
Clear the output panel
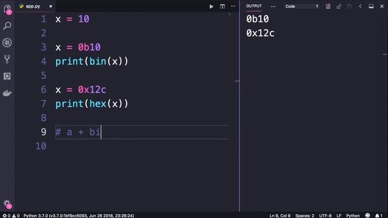pyautogui.click(x=328, y=7)
